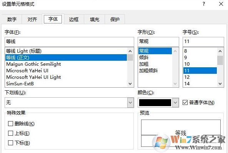
Task: Click the 字号 size input field
Action: coord(203,42)
